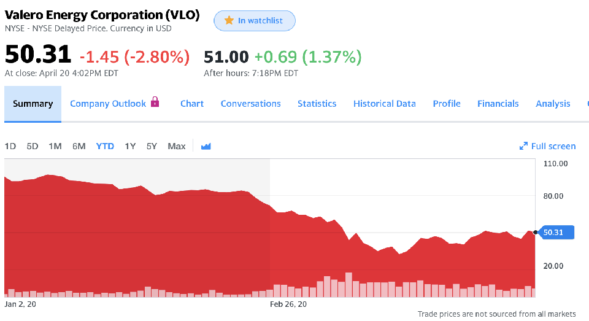
Task: Select the 5Y time range
Action: (x=152, y=146)
